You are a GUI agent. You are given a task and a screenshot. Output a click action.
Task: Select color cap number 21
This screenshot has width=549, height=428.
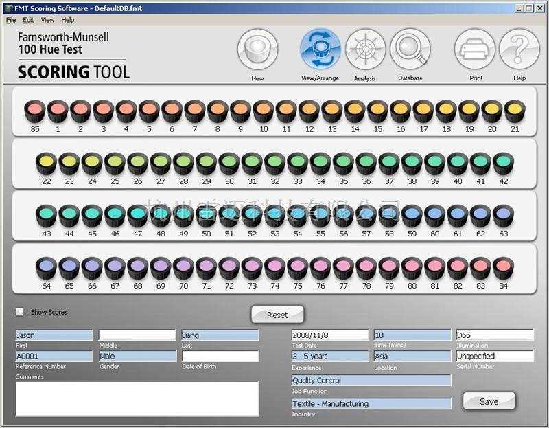(x=515, y=111)
